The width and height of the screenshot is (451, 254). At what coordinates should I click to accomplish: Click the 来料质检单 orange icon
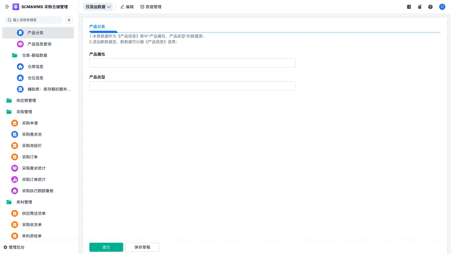tap(15, 236)
